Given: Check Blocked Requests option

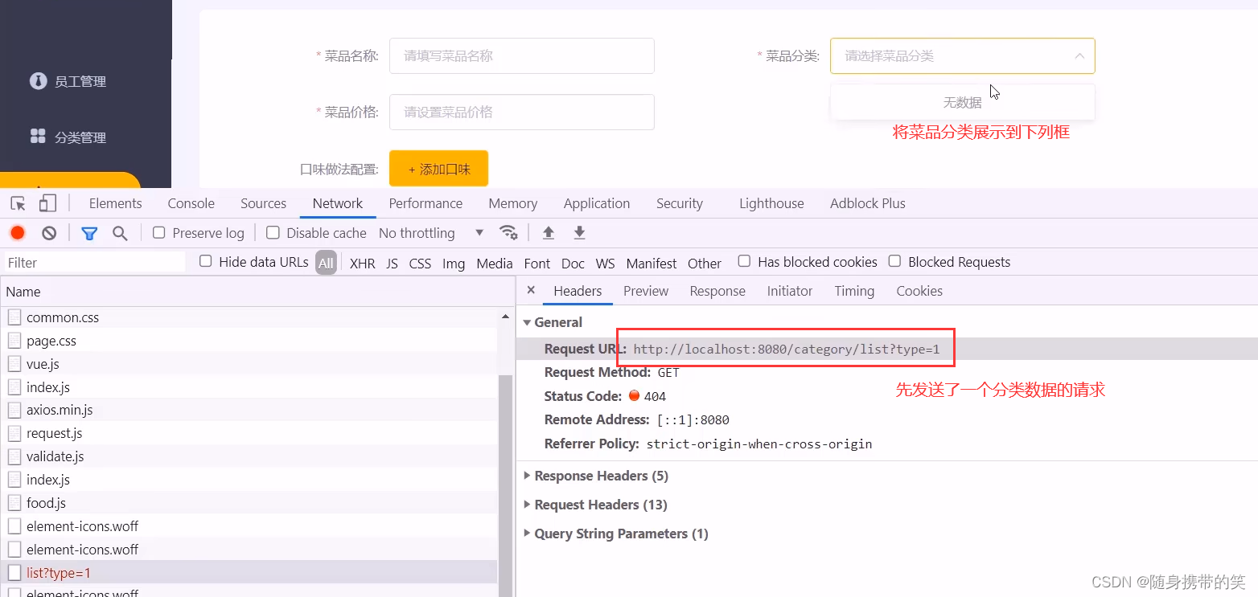Looking at the screenshot, I should coord(894,261).
